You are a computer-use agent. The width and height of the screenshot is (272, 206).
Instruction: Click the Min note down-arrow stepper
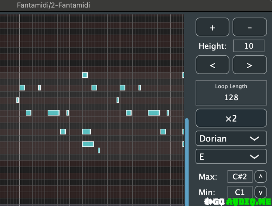tap(261, 192)
